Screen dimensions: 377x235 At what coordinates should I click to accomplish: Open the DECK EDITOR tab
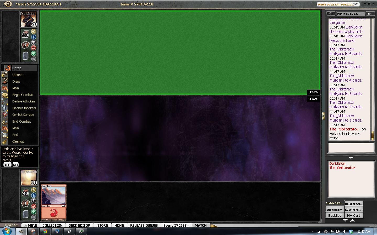click(x=79, y=225)
